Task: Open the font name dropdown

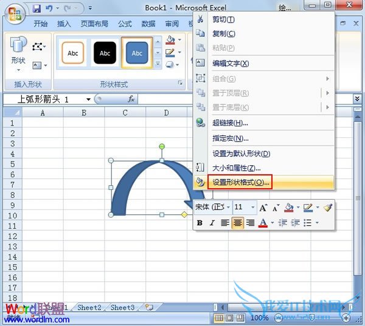Action: coord(228,207)
